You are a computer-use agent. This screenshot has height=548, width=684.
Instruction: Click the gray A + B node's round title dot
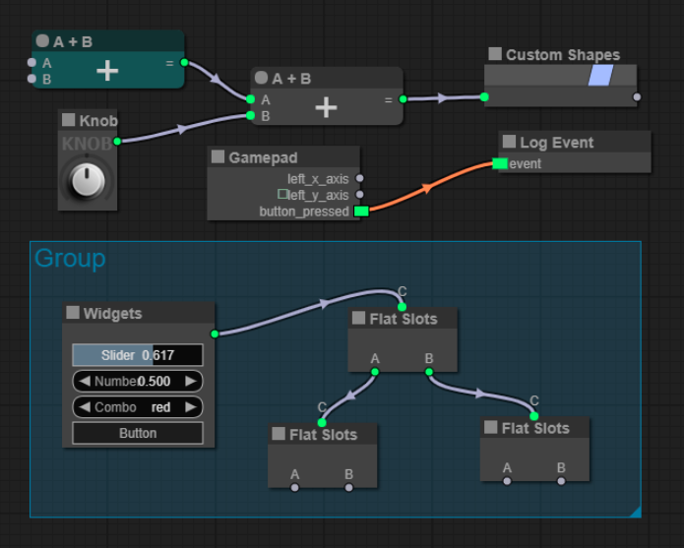tap(261, 78)
